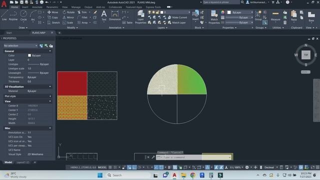Click the Rotate tool
320x180 pixels.
point(69,12)
